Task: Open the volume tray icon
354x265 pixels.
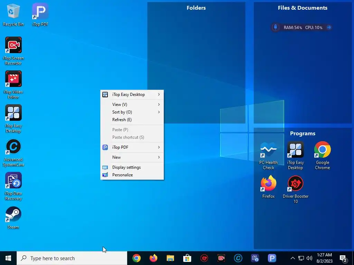Action: coord(309,258)
